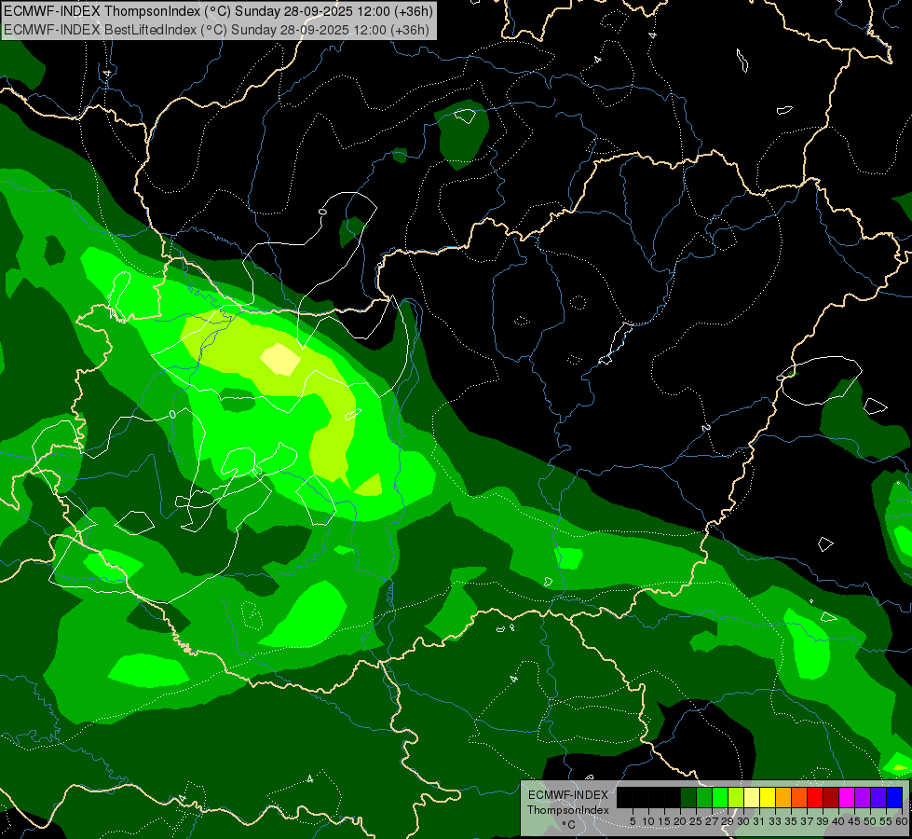Click legend scale value 31
The height and width of the screenshot is (839, 912).
click(x=759, y=821)
